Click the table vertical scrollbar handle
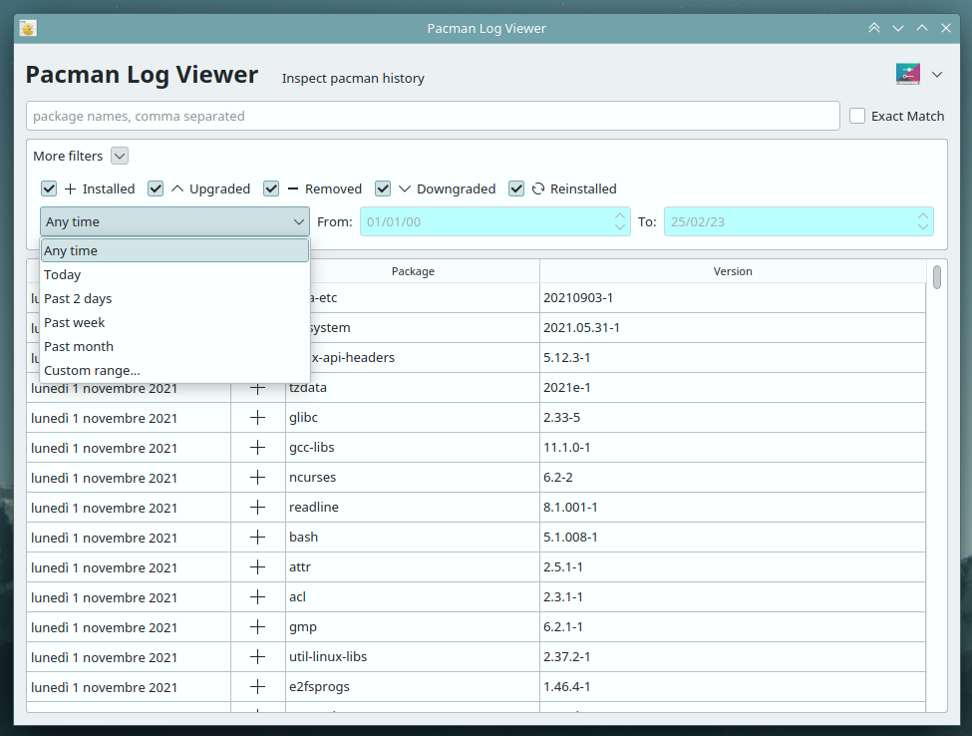 click(937, 276)
